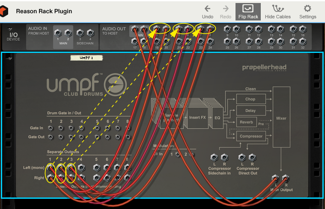The width and height of the screenshot is (325, 209).
Task: Click Audio Out jack 13
Action: [271, 29]
